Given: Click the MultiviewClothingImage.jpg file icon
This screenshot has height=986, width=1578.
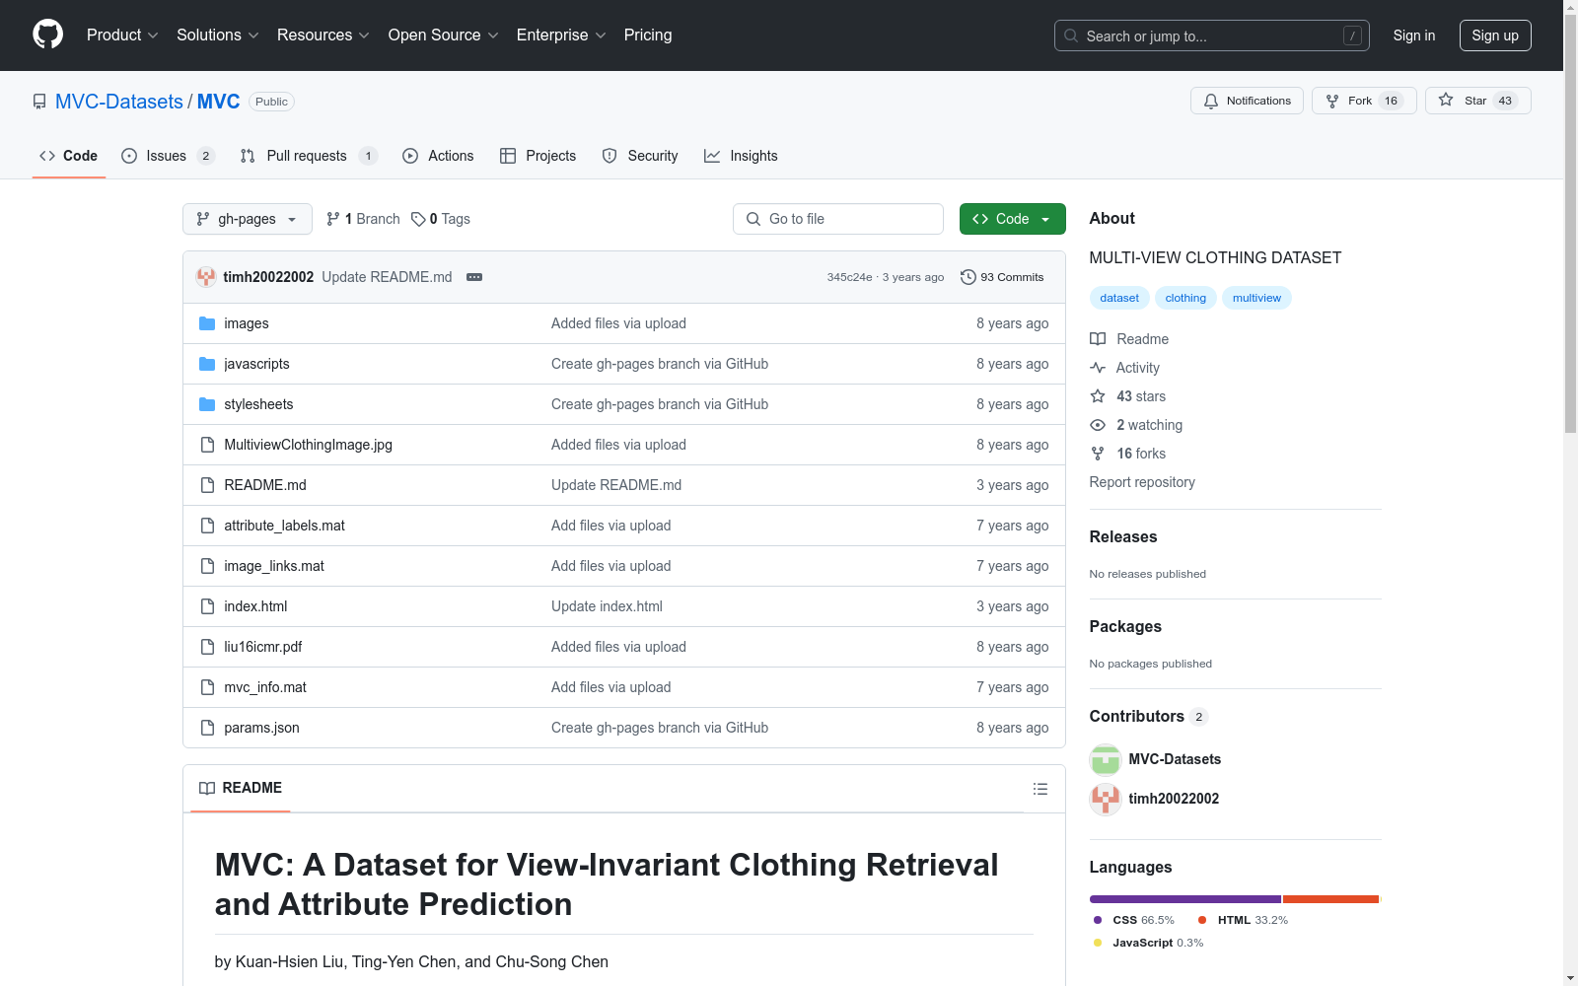Looking at the screenshot, I should point(207,445).
